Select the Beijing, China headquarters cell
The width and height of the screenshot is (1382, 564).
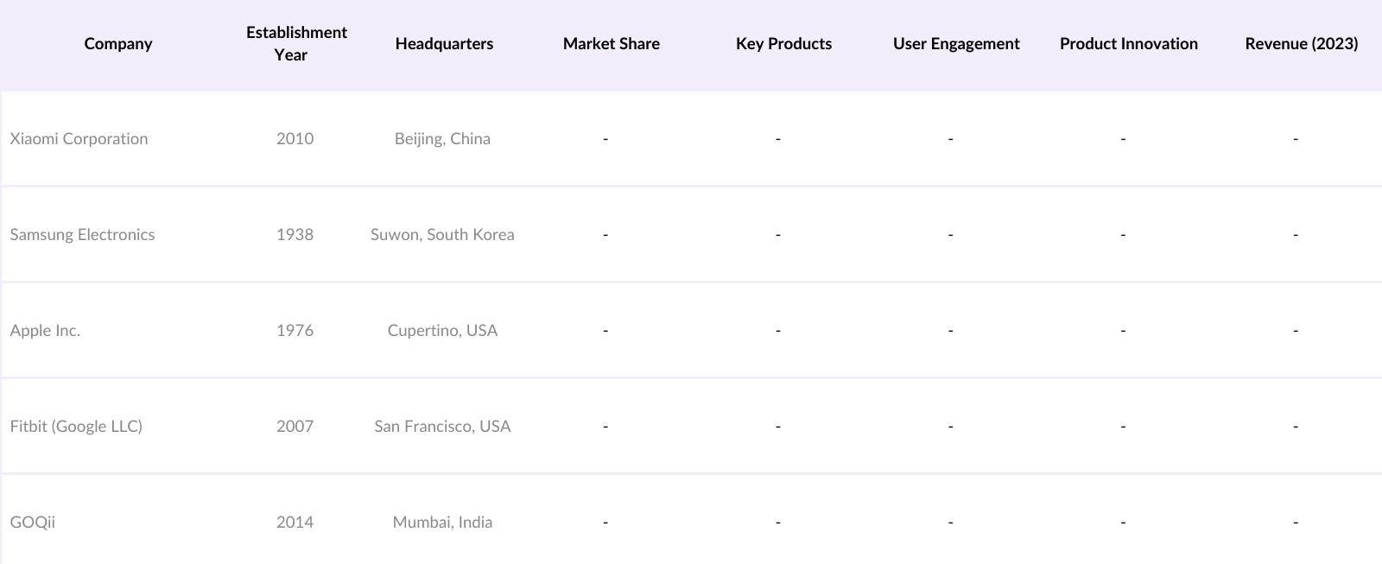[x=442, y=139]
